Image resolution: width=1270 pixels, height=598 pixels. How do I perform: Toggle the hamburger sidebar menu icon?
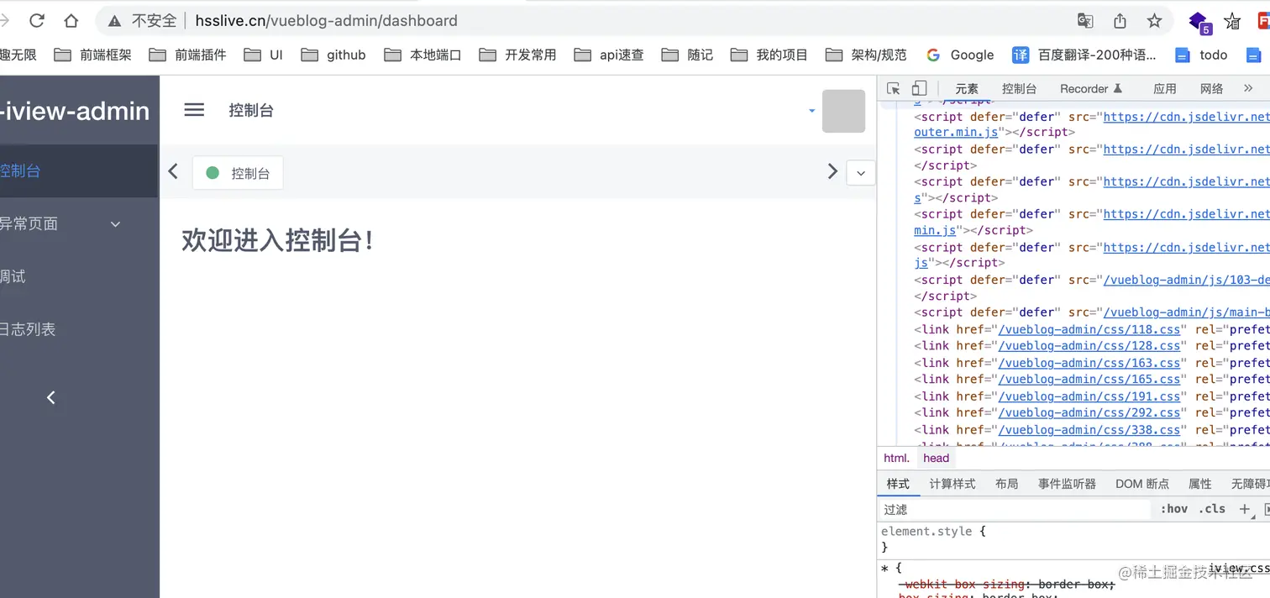194,110
